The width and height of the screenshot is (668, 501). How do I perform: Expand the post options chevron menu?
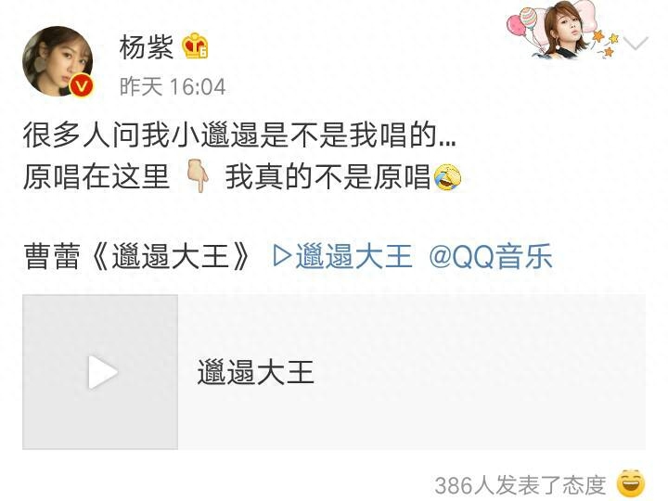[x=636, y=44]
